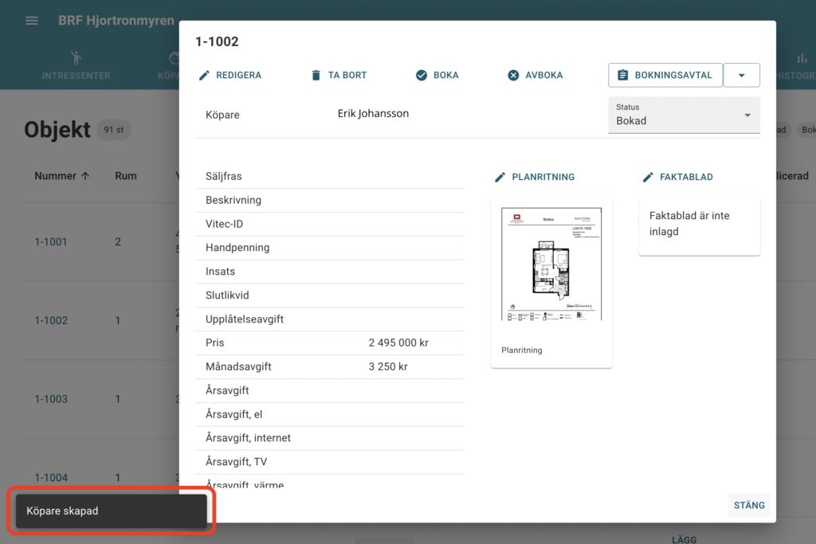Click the Köpare skapad notification
Viewport: 816px width, 544px height.
click(x=111, y=511)
